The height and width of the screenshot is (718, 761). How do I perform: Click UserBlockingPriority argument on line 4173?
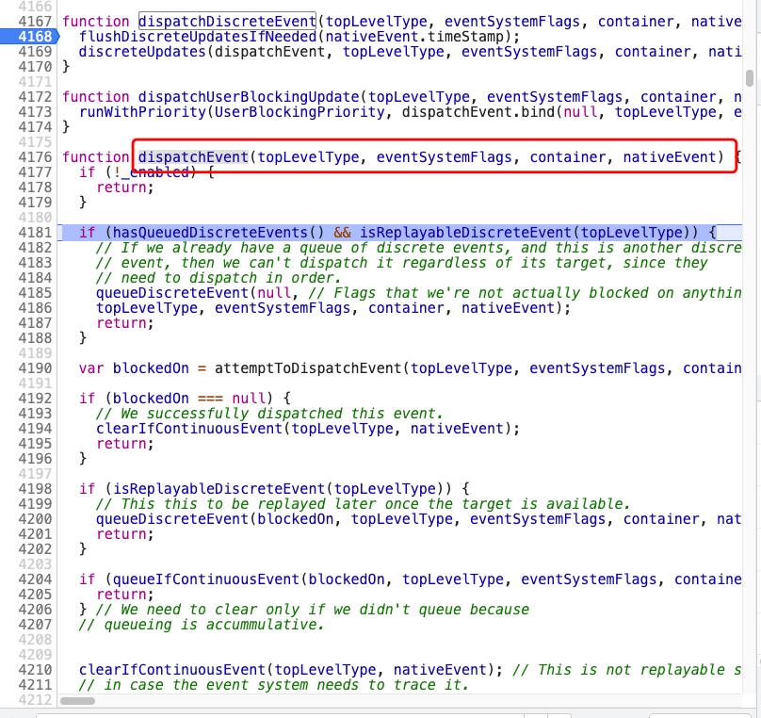(300, 111)
